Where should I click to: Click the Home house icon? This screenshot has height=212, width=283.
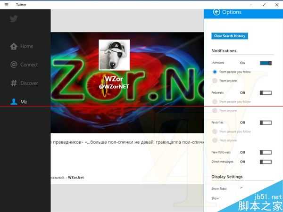pyautogui.click(x=14, y=46)
